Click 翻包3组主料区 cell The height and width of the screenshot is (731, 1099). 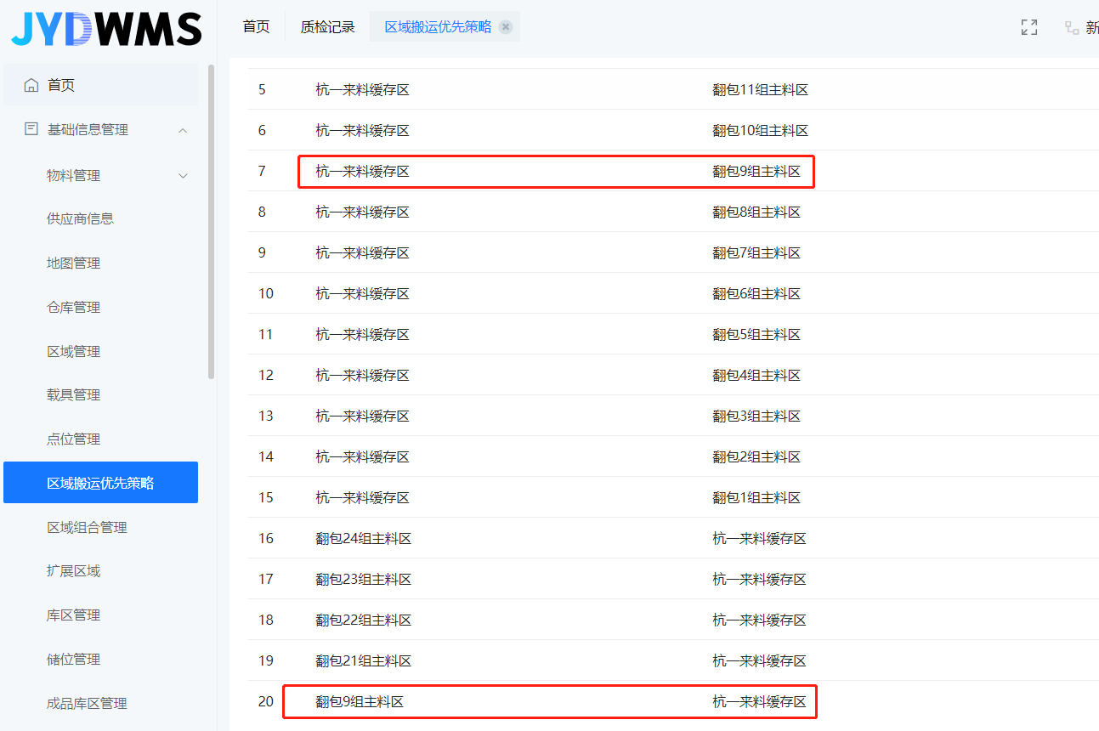(756, 416)
